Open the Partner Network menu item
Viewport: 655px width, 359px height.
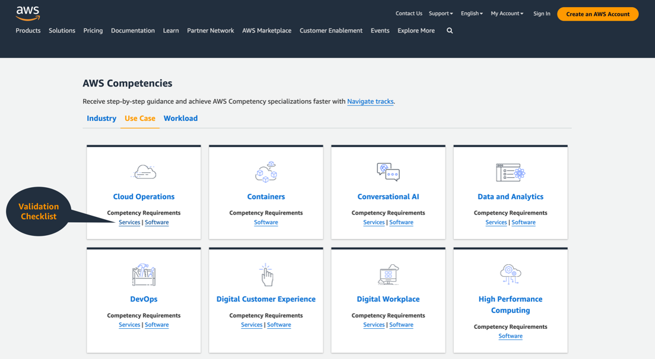tap(211, 30)
